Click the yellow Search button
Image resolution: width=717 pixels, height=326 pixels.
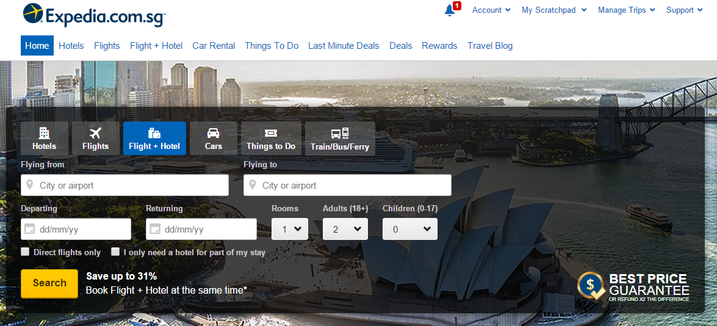pyautogui.click(x=49, y=283)
